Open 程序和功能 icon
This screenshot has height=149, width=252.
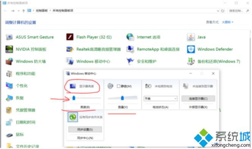9,74
